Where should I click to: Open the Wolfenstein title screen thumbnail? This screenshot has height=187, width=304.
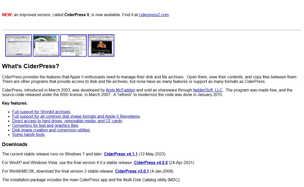click(101, 45)
